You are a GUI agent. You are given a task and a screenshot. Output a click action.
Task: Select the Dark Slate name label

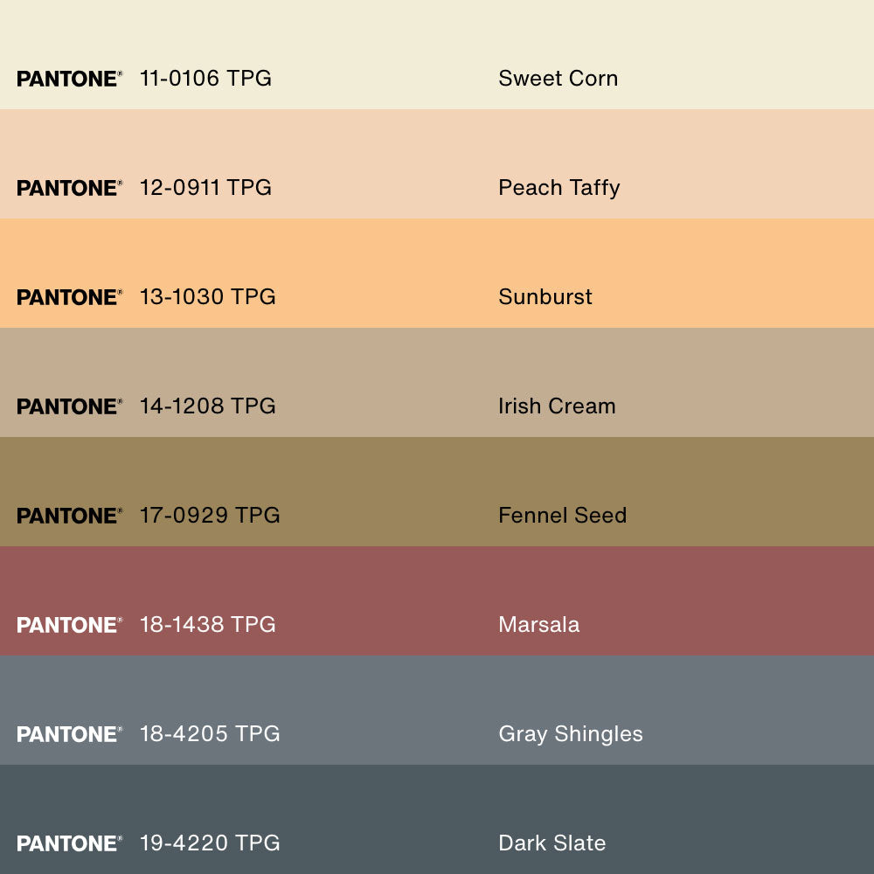[x=551, y=843]
